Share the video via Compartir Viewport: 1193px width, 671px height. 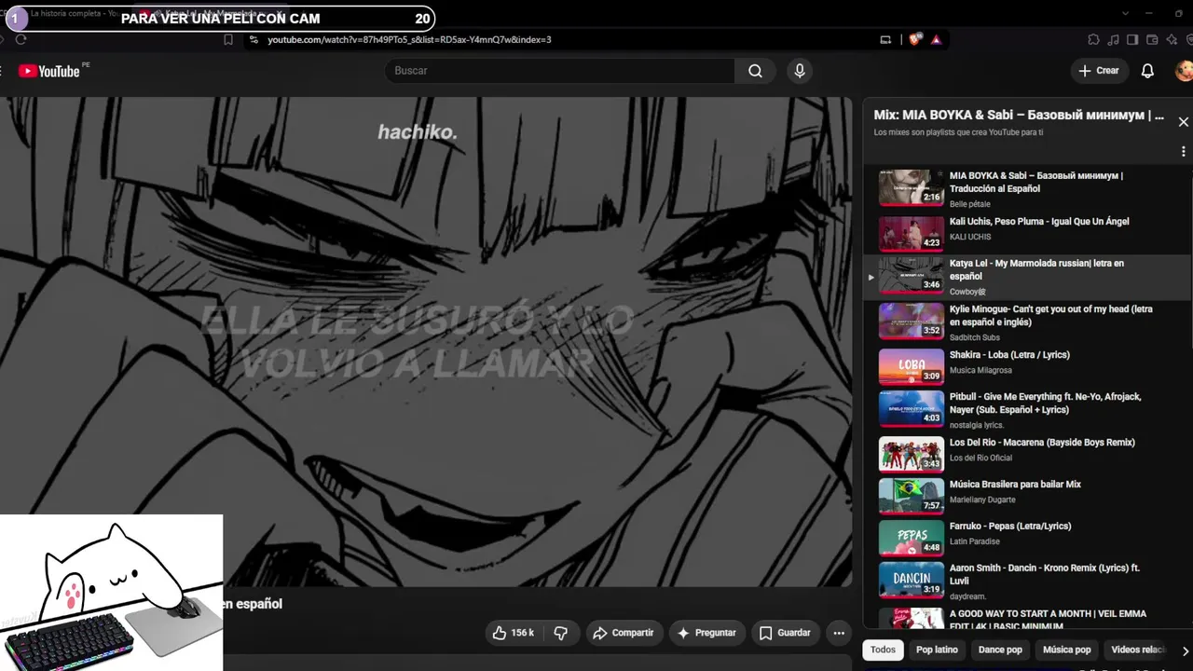tap(623, 633)
